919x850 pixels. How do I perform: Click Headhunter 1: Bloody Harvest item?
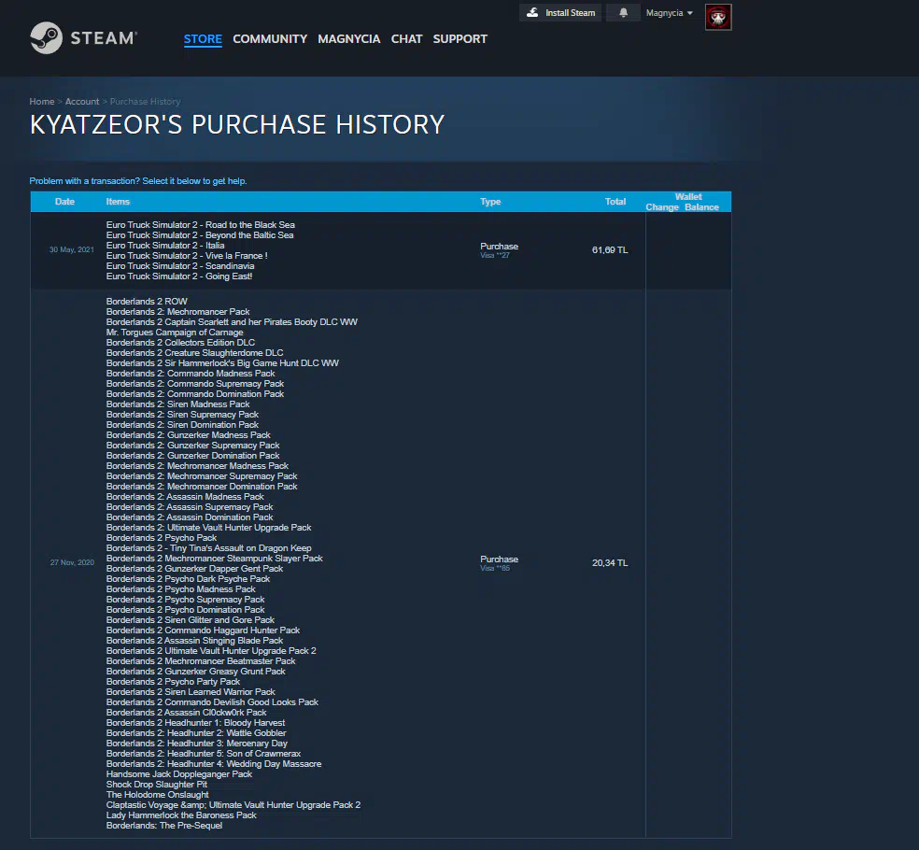click(196, 723)
